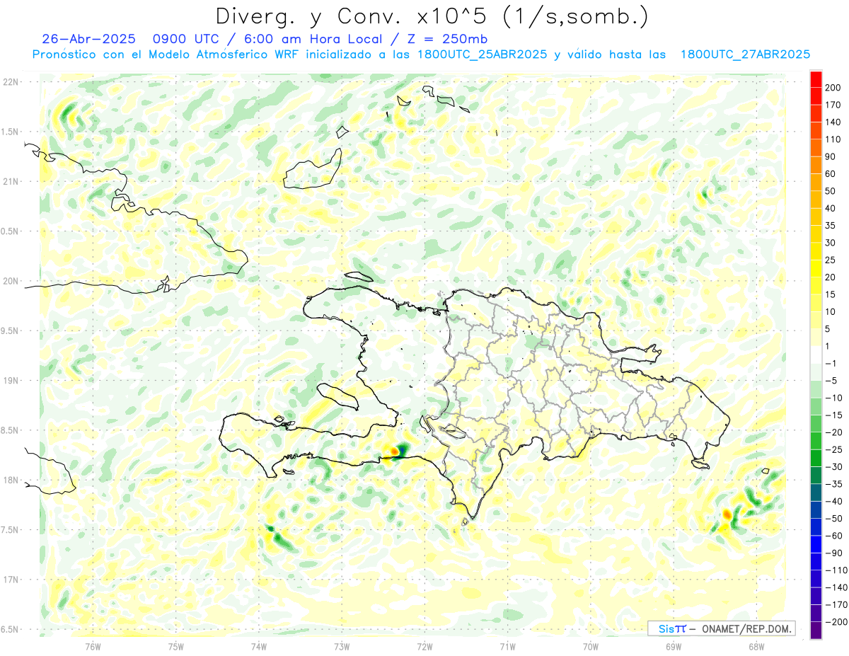Click the '20N' latitude label
This screenshot has height=656, width=849.
[x=11, y=281]
